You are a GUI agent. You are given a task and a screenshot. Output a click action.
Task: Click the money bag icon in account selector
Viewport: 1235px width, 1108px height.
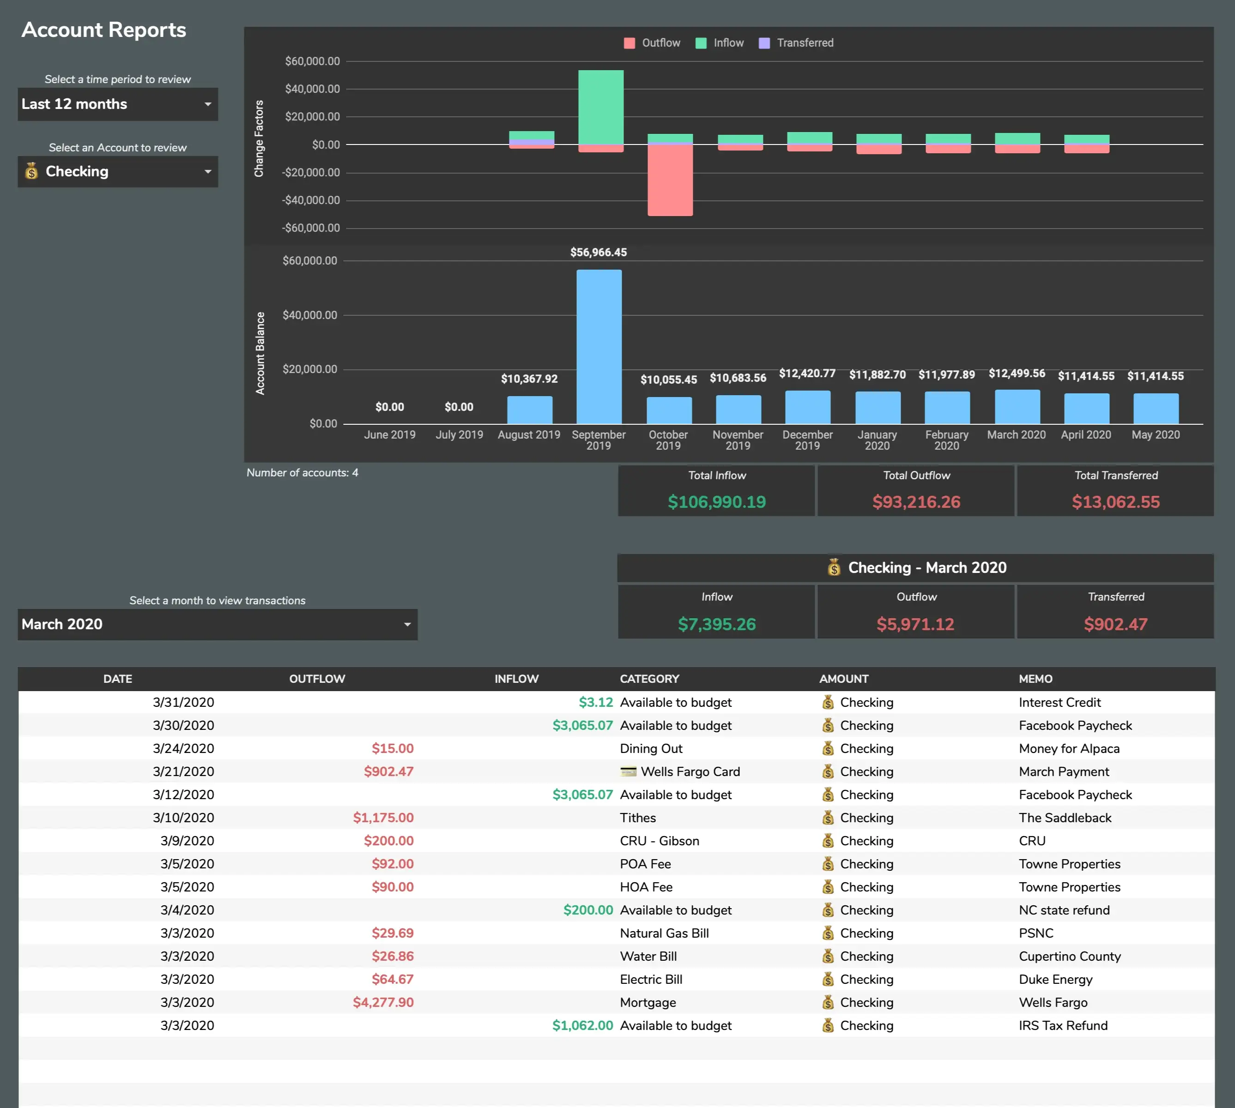tap(32, 171)
